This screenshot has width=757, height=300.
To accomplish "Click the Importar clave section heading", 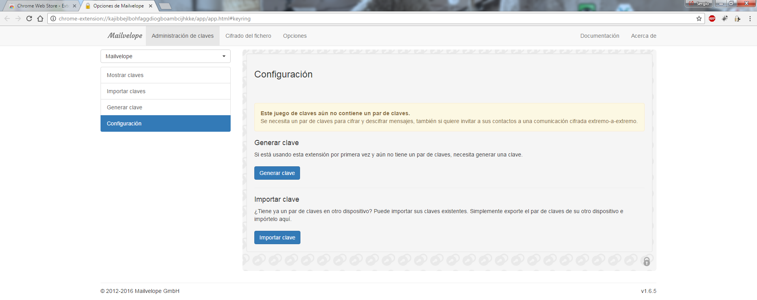I will pos(277,199).
